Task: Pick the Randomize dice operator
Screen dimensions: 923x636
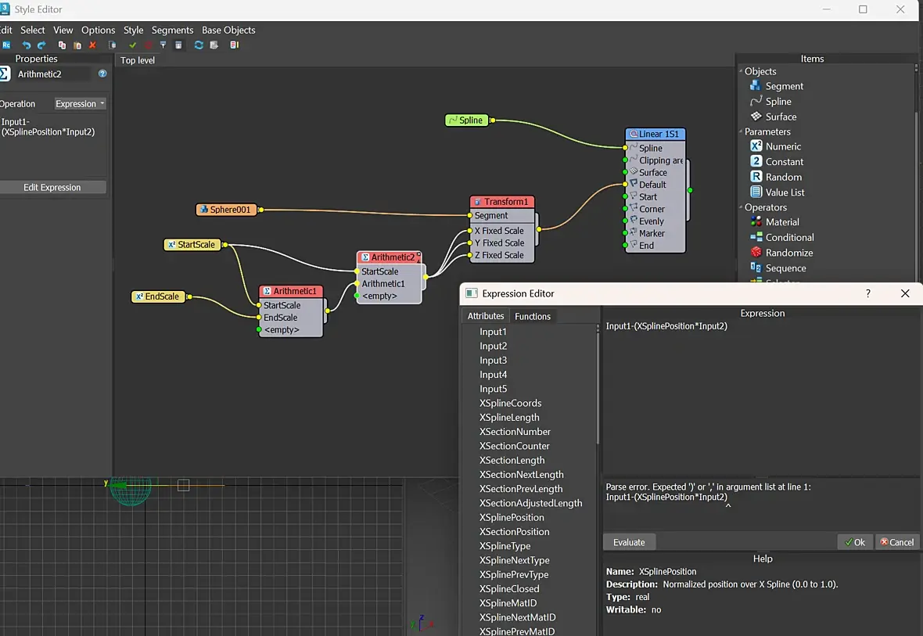Action: point(756,253)
